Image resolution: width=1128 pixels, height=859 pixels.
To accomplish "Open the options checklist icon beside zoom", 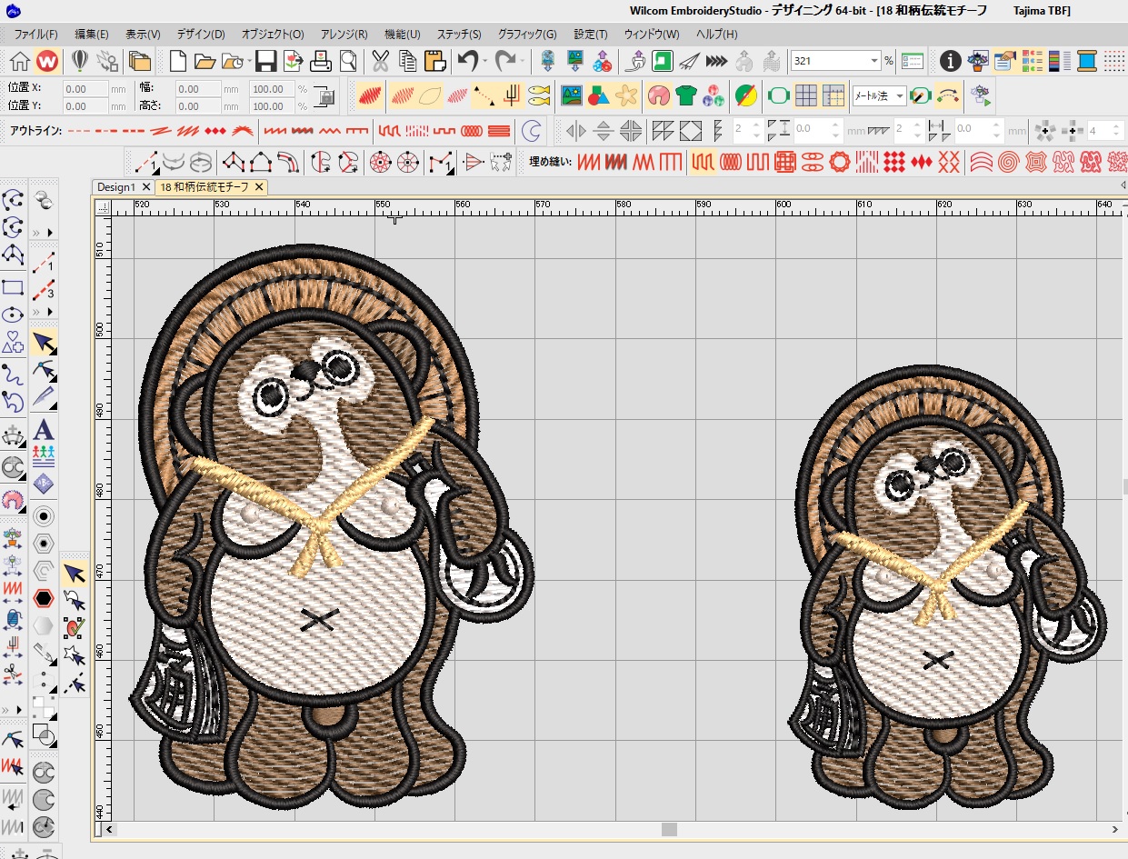I will click(913, 62).
